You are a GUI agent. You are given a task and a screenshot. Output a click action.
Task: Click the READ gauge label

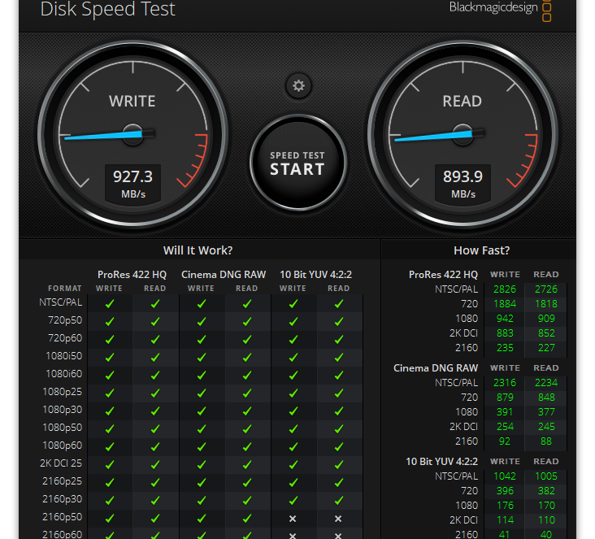[x=463, y=102]
